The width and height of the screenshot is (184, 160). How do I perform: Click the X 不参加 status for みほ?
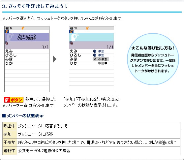click(x=101, y=59)
